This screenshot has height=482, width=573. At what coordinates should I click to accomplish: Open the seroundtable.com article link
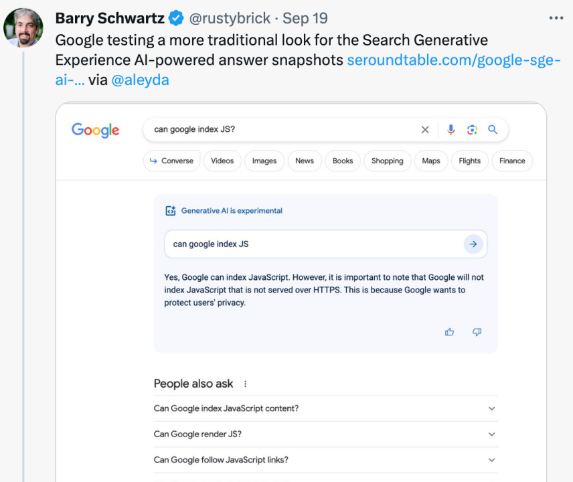coord(453,60)
